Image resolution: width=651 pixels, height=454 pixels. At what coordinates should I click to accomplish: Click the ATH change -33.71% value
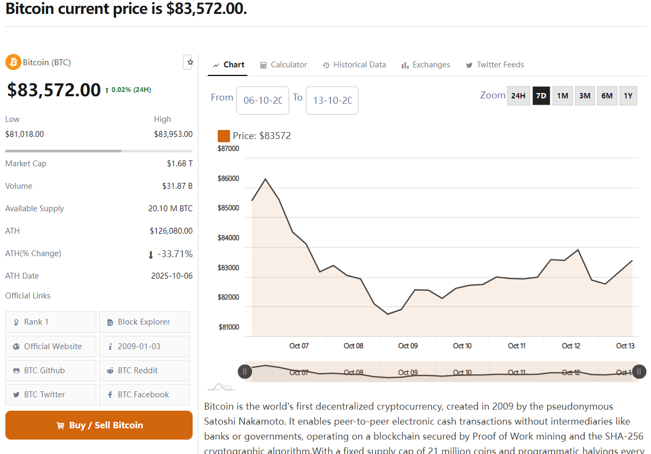tap(170, 254)
